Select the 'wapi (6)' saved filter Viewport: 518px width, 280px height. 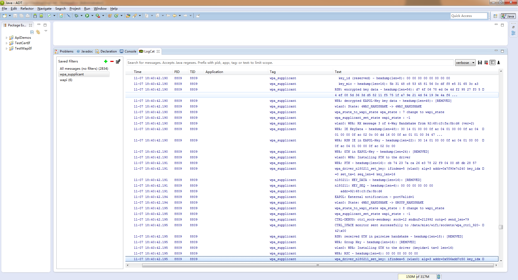pyautogui.click(x=84, y=80)
